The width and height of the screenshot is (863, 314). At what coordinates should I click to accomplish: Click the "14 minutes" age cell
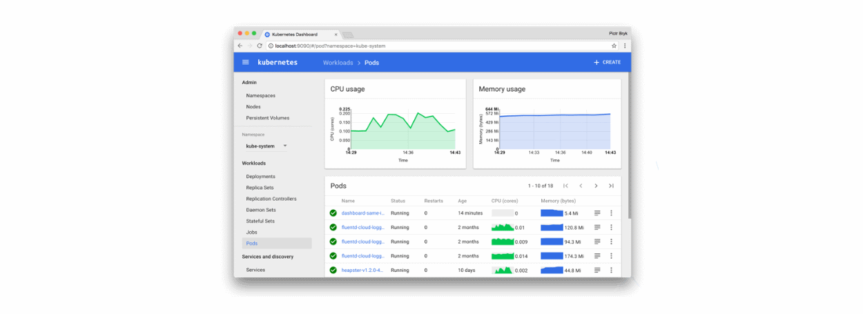[470, 213]
